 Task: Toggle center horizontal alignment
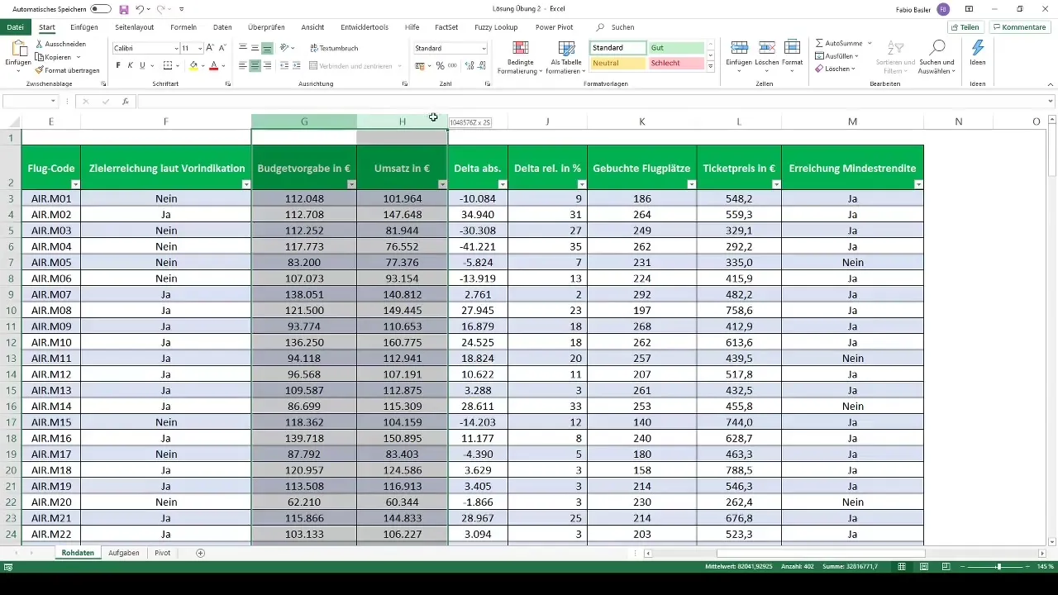[255, 65]
